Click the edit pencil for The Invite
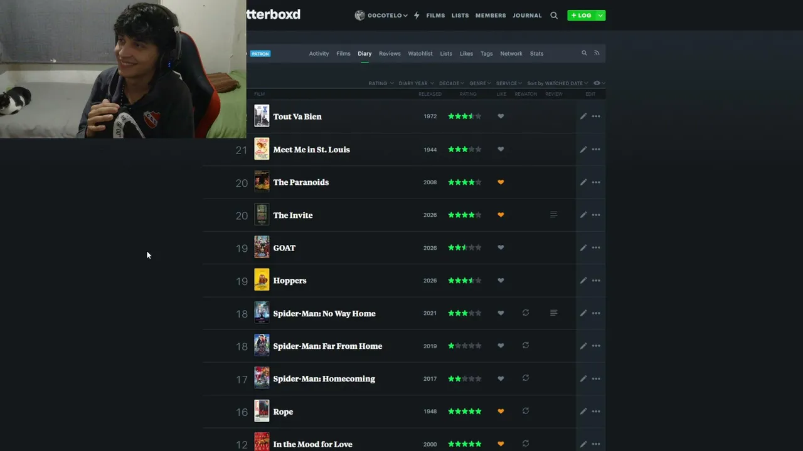803x451 pixels. 583,215
